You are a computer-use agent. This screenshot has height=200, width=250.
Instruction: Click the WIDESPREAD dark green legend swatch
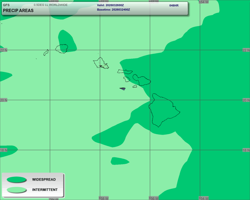pyautogui.click(x=16, y=179)
